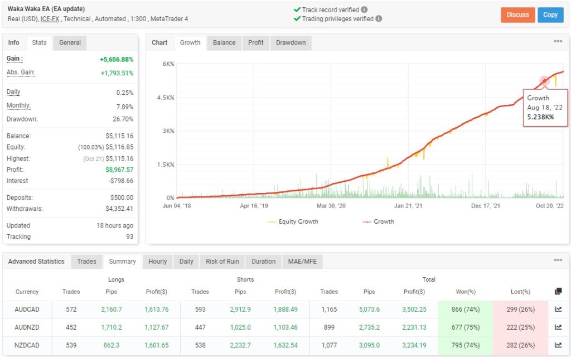The height and width of the screenshot is (357, 571).
Task: Click the 282 (26%) lost cell
Action: [x=520, y=345]
